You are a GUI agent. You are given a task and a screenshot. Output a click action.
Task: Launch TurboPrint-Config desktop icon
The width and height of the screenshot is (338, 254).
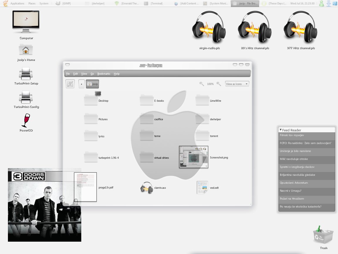26,97
